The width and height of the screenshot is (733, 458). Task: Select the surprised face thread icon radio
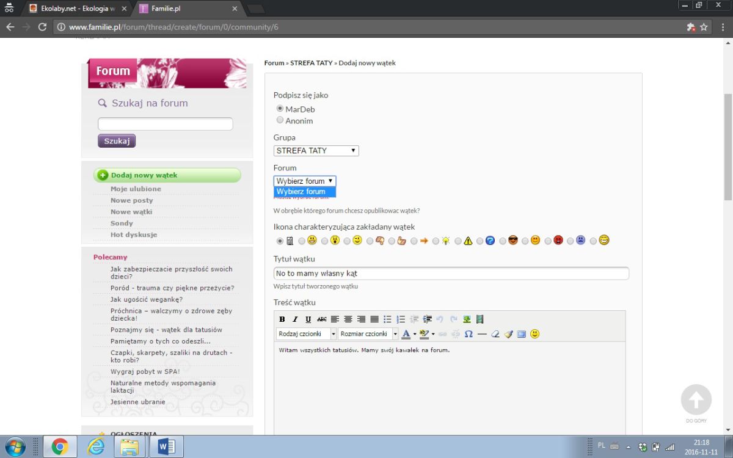coord(325,241)
